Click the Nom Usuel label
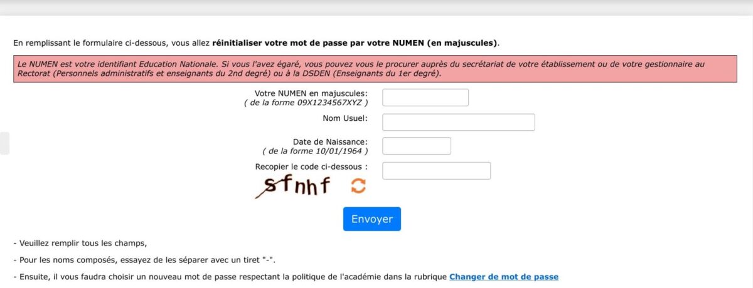 click(344, 118)
